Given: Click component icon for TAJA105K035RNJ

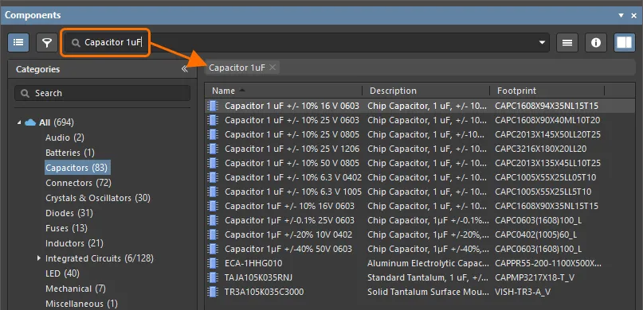Looking at the screenshot, I should click(213, 277).
